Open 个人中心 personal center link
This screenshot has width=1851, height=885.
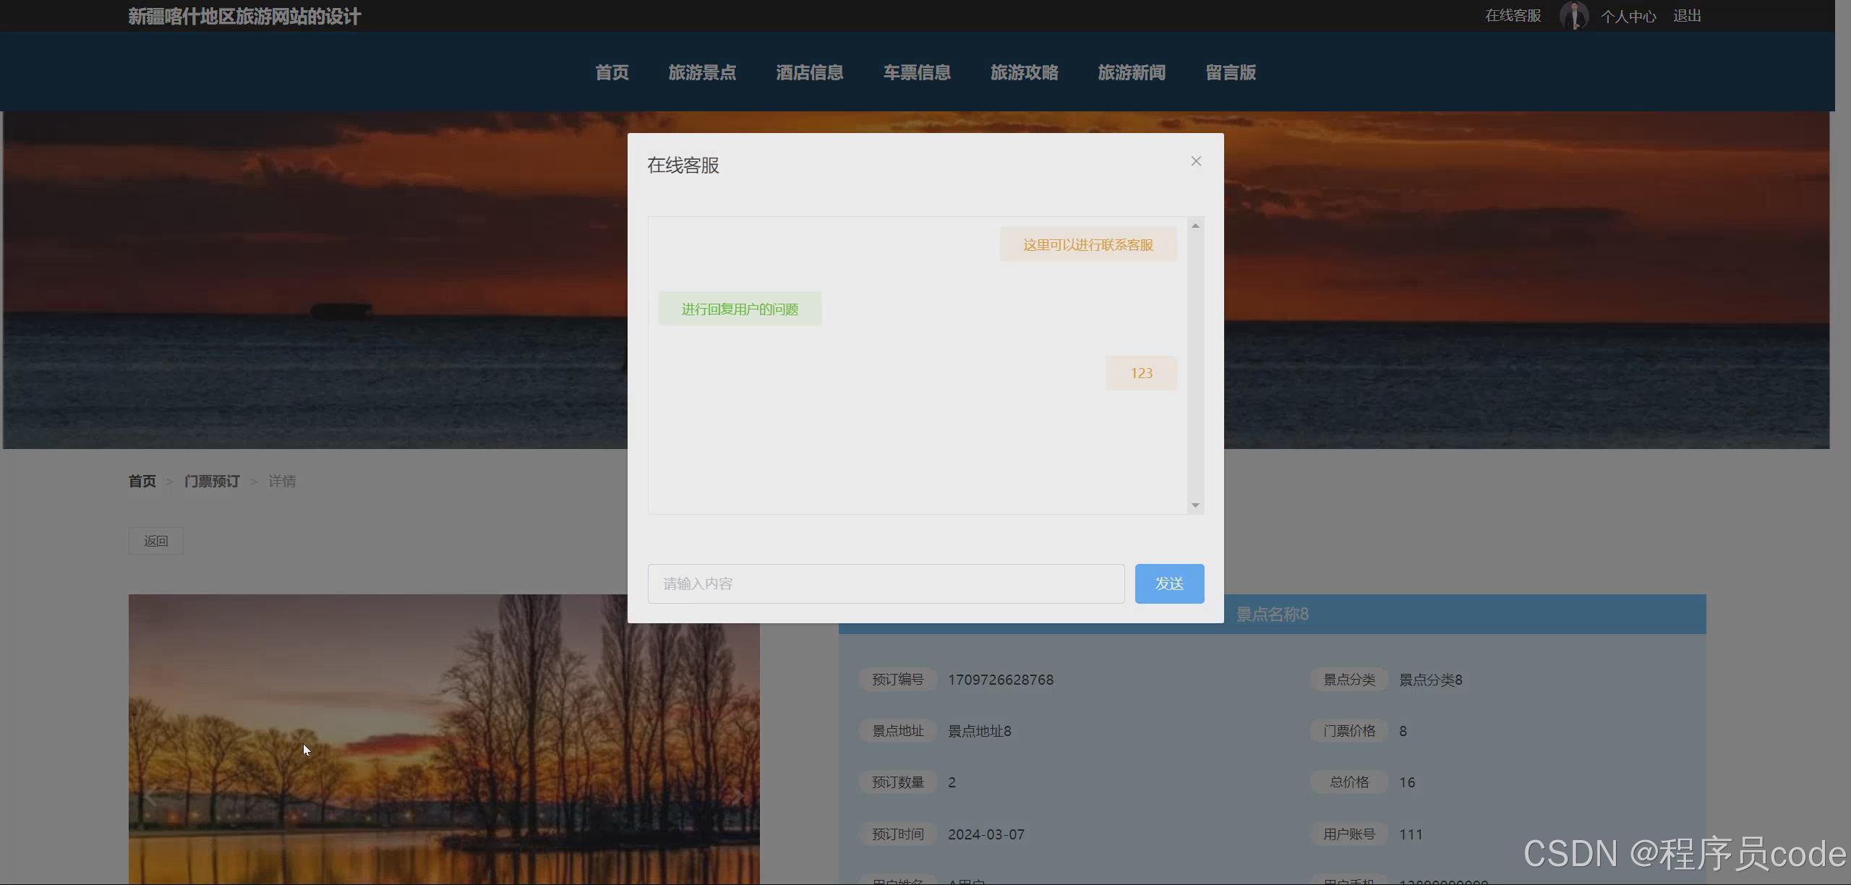click(x=1628, y=17)
